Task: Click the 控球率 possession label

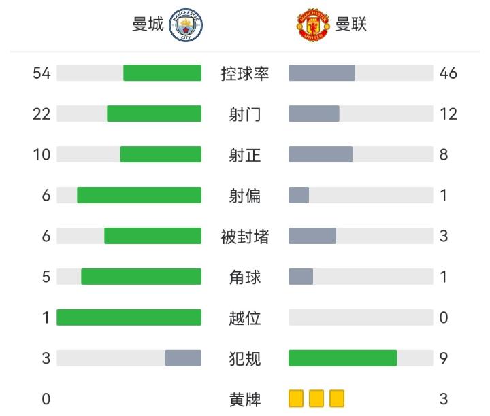Action: pyautogui.click(x=245, y=73)
